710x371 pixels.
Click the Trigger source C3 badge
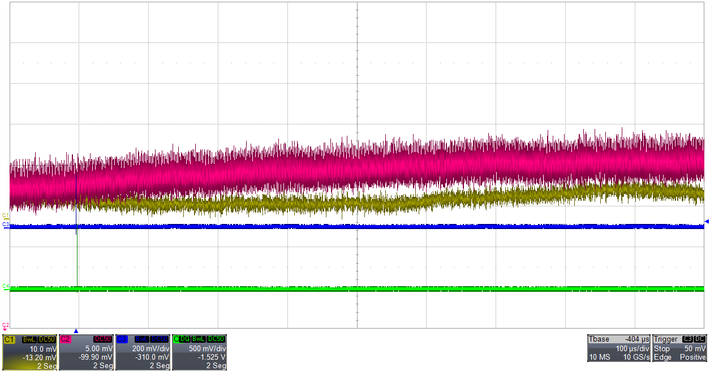(x=687, y=339)
